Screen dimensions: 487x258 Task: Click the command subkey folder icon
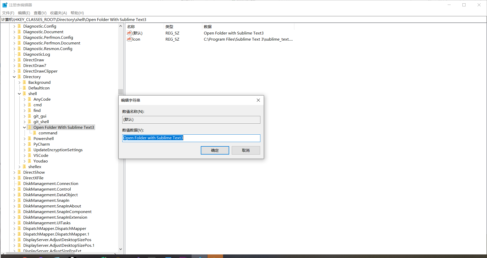point(35,133)
